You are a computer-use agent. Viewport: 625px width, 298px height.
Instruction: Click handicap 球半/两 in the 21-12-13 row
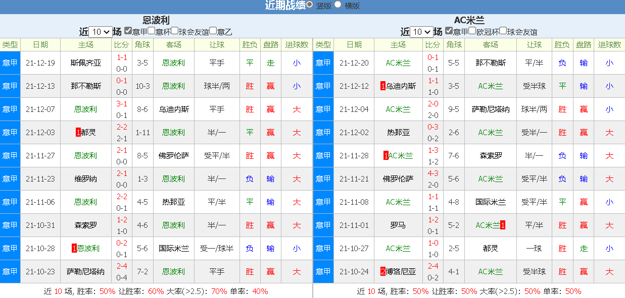point(217,86)
